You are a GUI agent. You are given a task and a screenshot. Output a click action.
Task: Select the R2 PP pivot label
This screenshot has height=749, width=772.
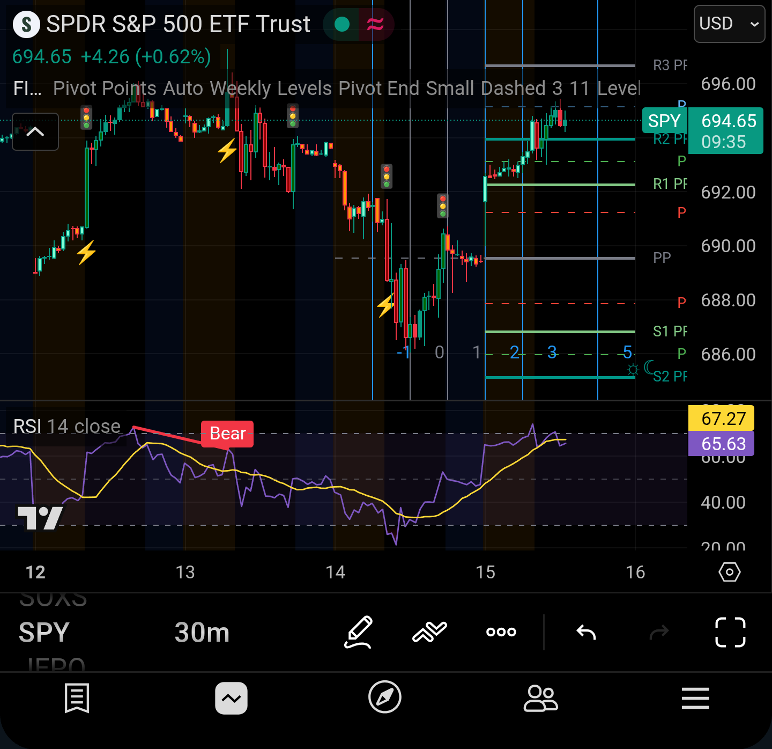click(670, 139)
